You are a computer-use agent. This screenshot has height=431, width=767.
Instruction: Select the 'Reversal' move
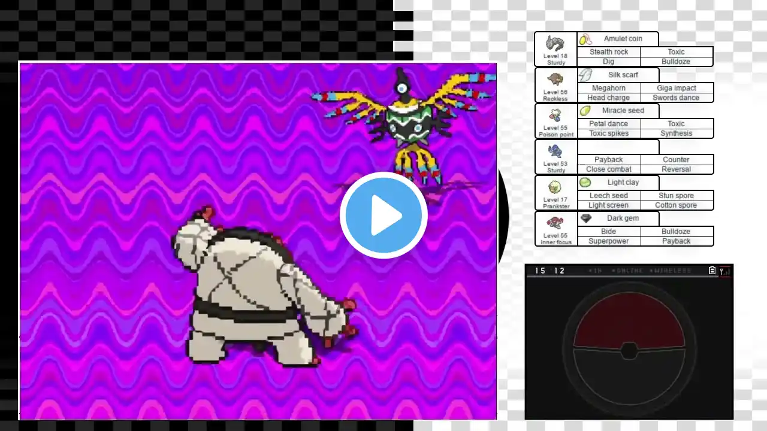click(x=677, y=169)
